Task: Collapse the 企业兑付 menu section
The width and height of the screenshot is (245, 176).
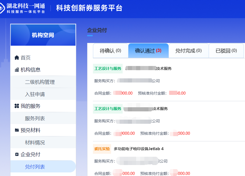Action: click(30, 155)
